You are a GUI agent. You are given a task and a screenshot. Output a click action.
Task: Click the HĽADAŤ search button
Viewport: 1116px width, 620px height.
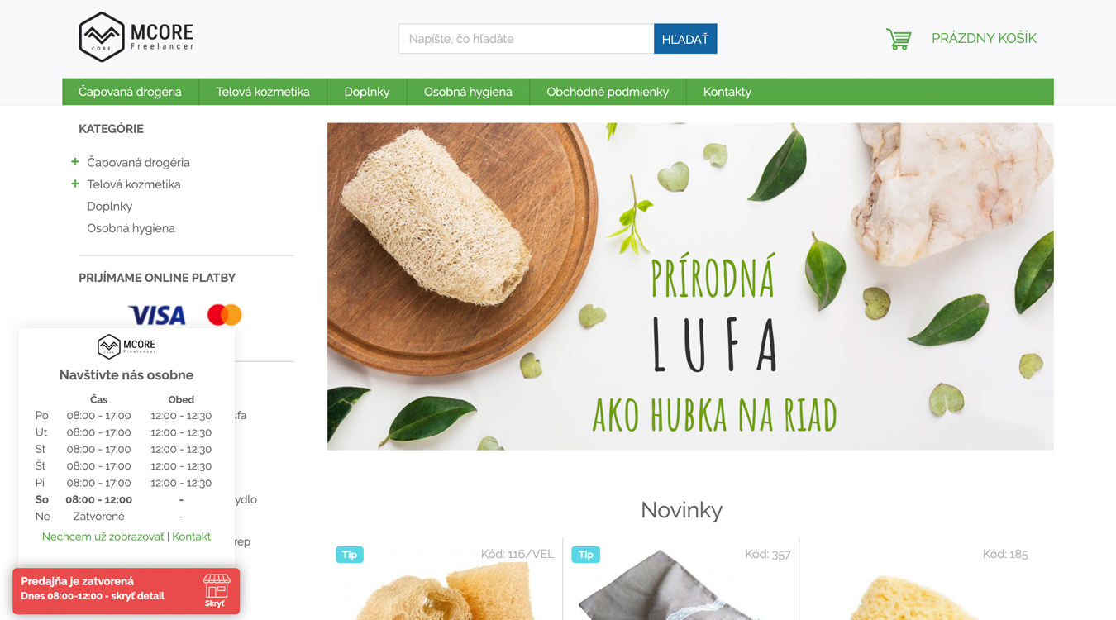[x=685, y=39]
